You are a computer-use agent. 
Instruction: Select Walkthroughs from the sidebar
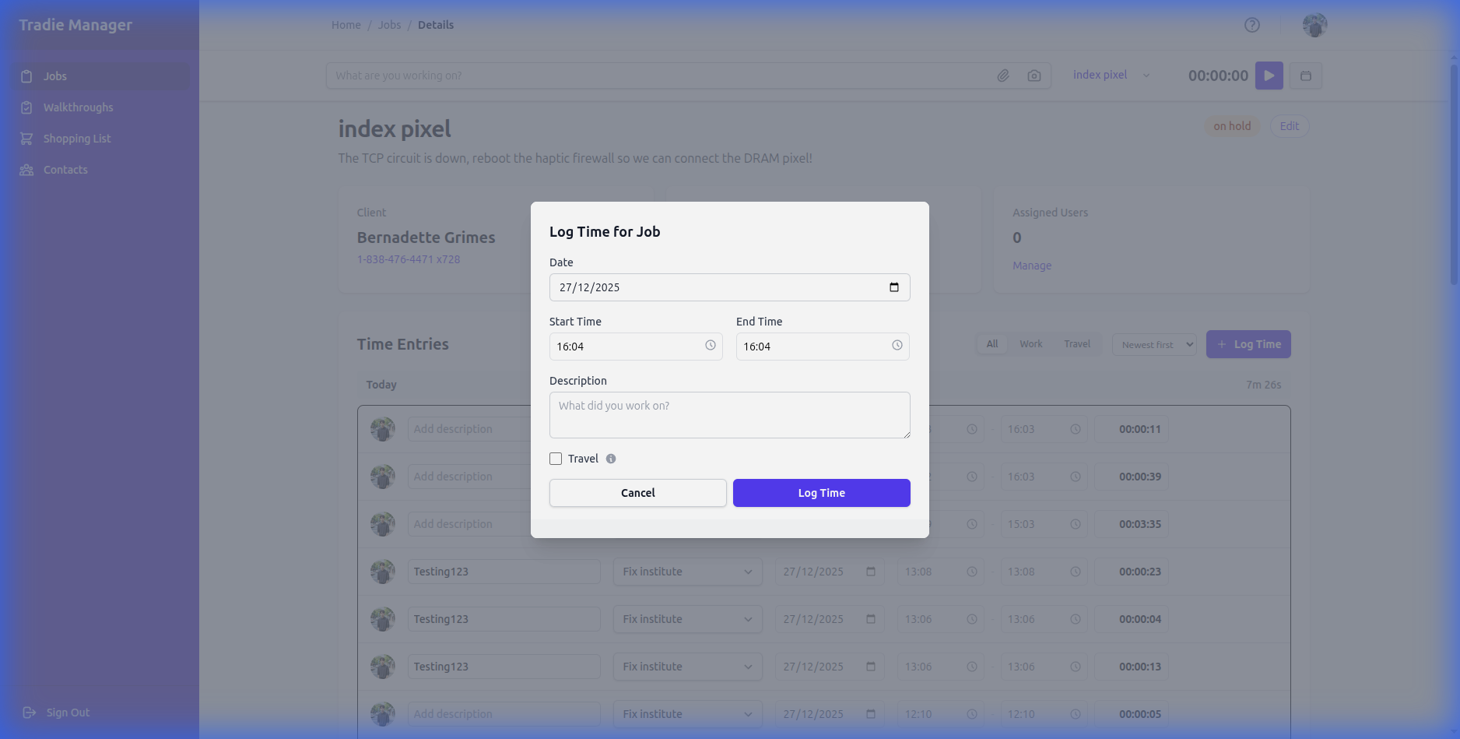tap(78, 107)
